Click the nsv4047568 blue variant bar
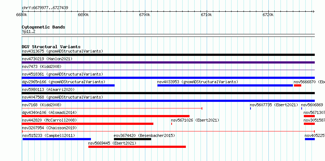The width and height of the screenshot is (325, 161). tap(168, 101)
